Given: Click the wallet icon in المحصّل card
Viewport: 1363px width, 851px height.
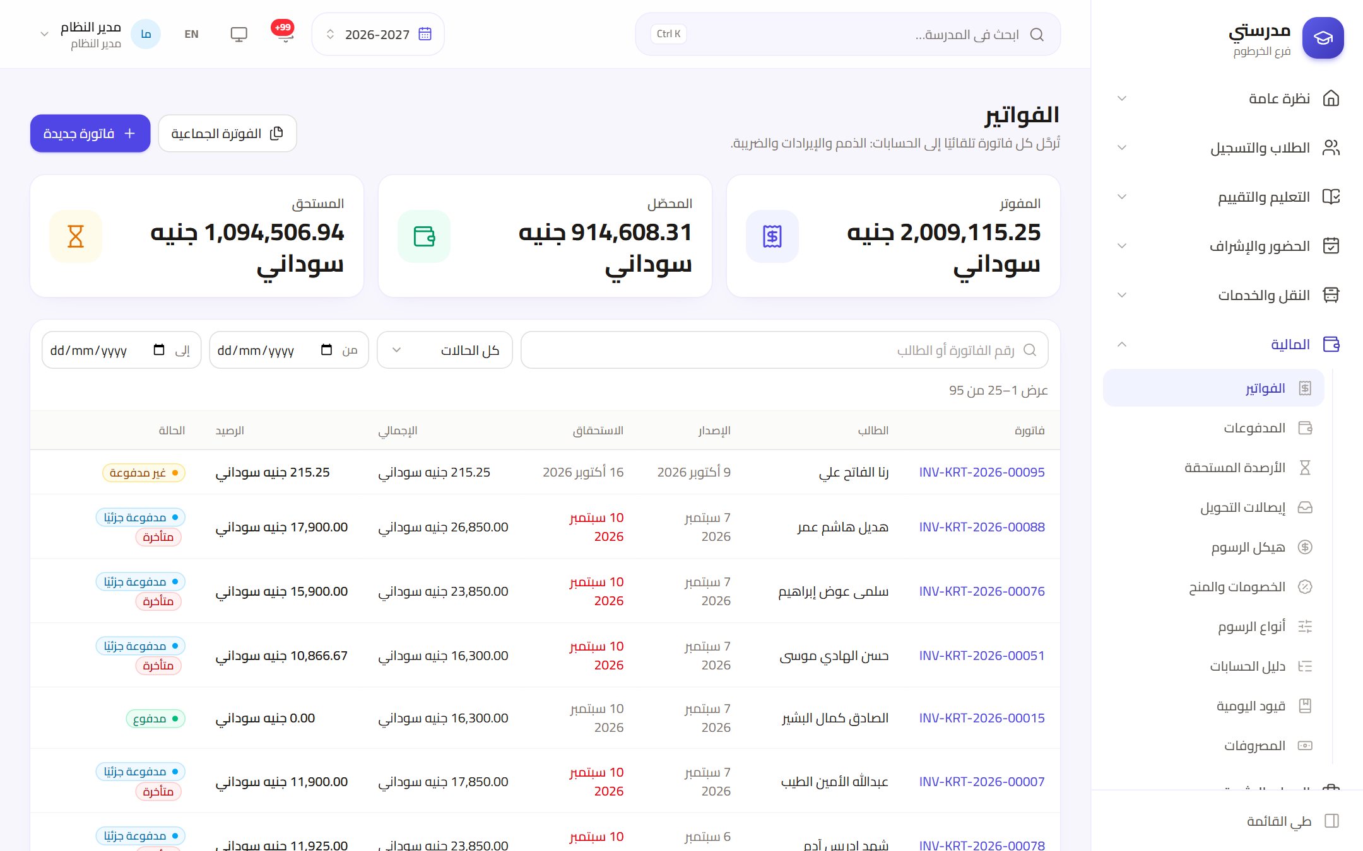Looking at the screenshot, I should click(x=424, y=236).
